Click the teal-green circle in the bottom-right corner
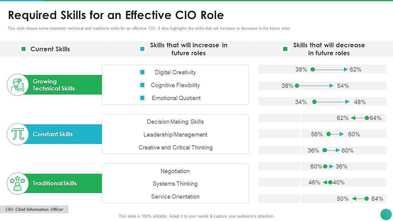Image resolution: width=393 pixels, height=221 pixels. click(386, 214)
